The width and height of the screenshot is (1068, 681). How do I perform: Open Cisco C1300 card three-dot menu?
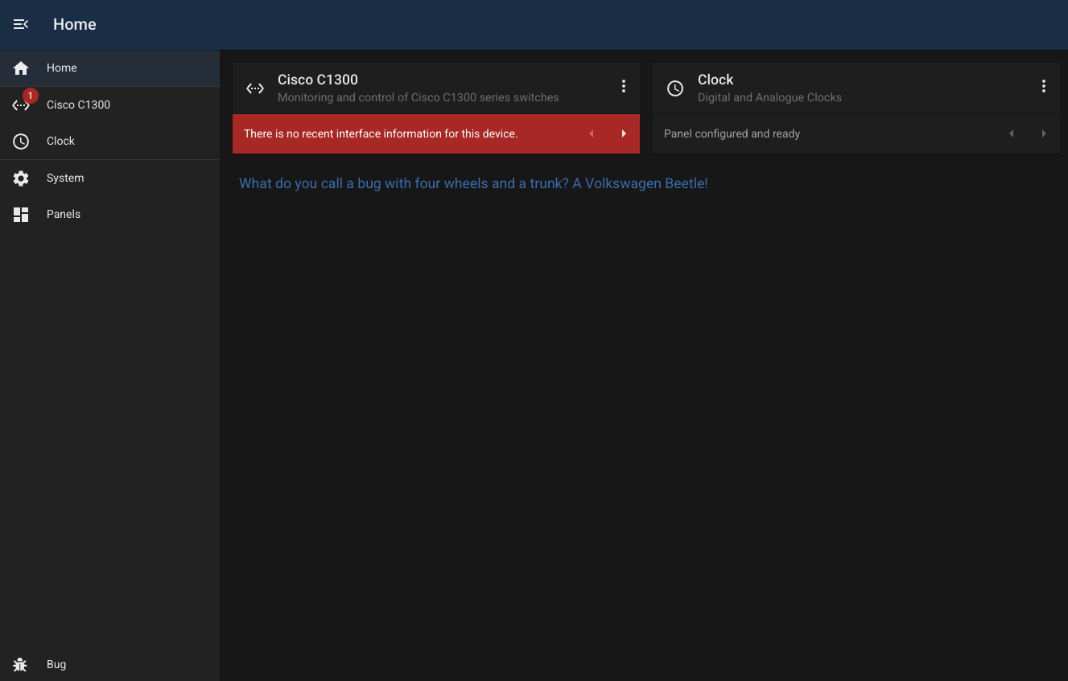coord(624,87)
